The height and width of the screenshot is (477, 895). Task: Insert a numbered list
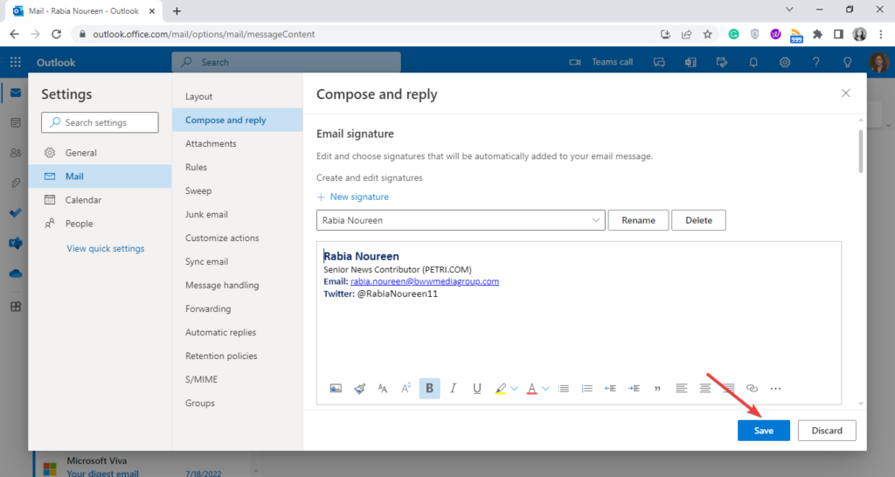click(x=586, y=389)
